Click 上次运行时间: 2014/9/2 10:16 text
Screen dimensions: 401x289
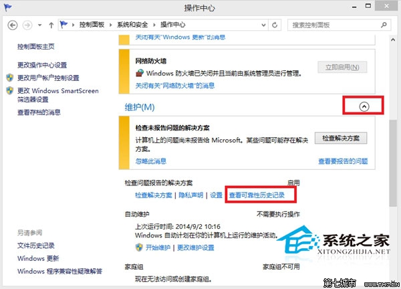click(178, 227)
